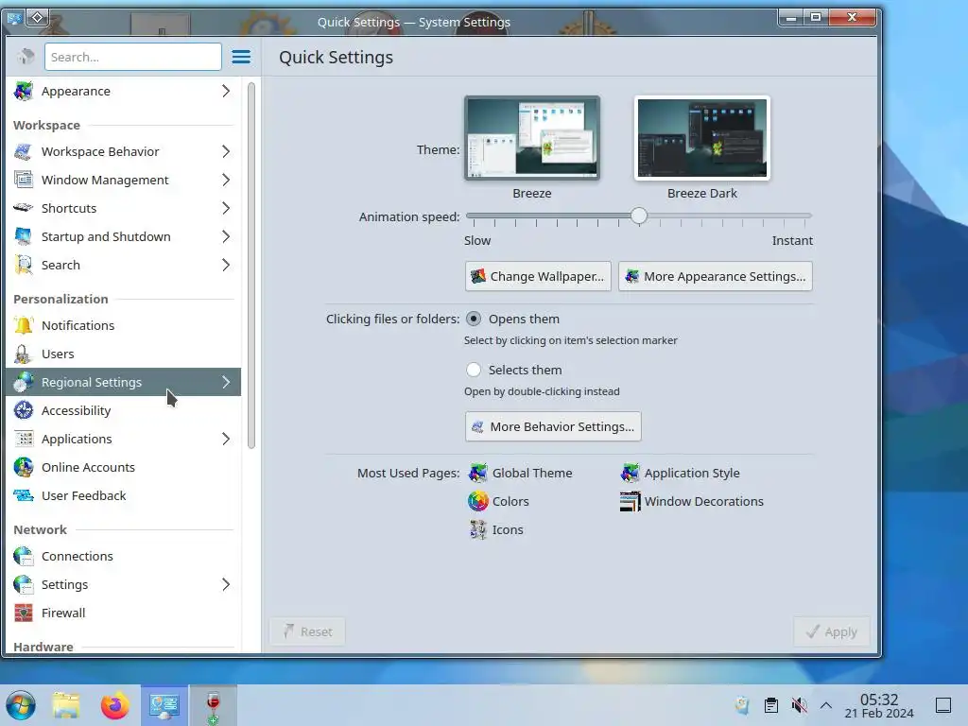Screen dimensions: 968x726
Task: Click the Notifications bell icon
Action: (x=24, y=325)
